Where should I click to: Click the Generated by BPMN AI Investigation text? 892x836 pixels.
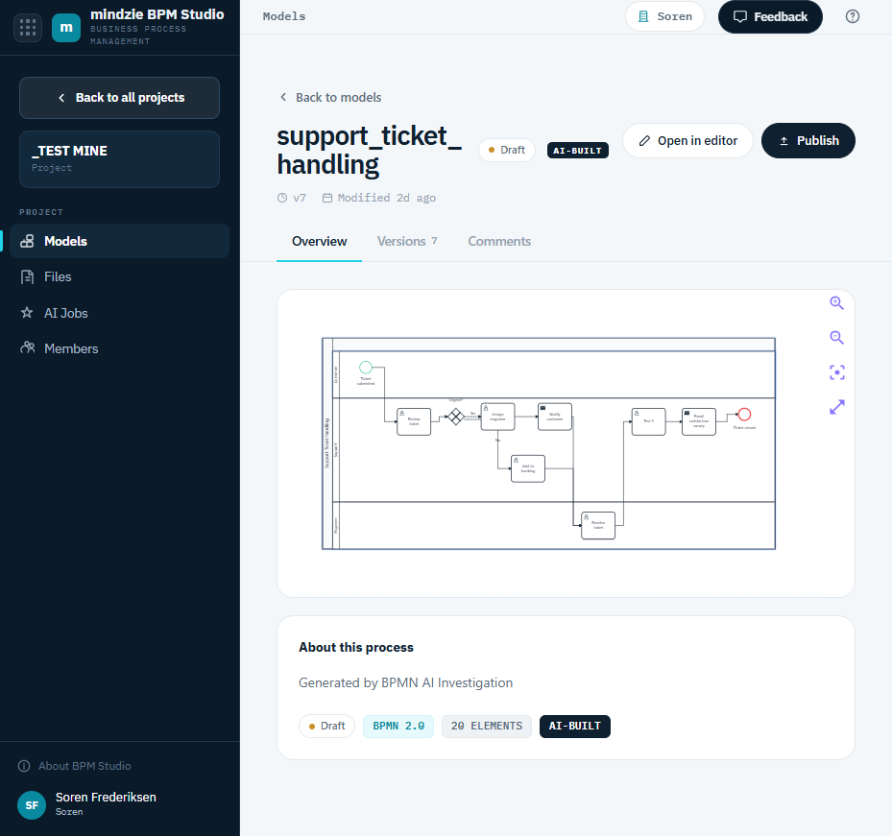pos(405,683)
